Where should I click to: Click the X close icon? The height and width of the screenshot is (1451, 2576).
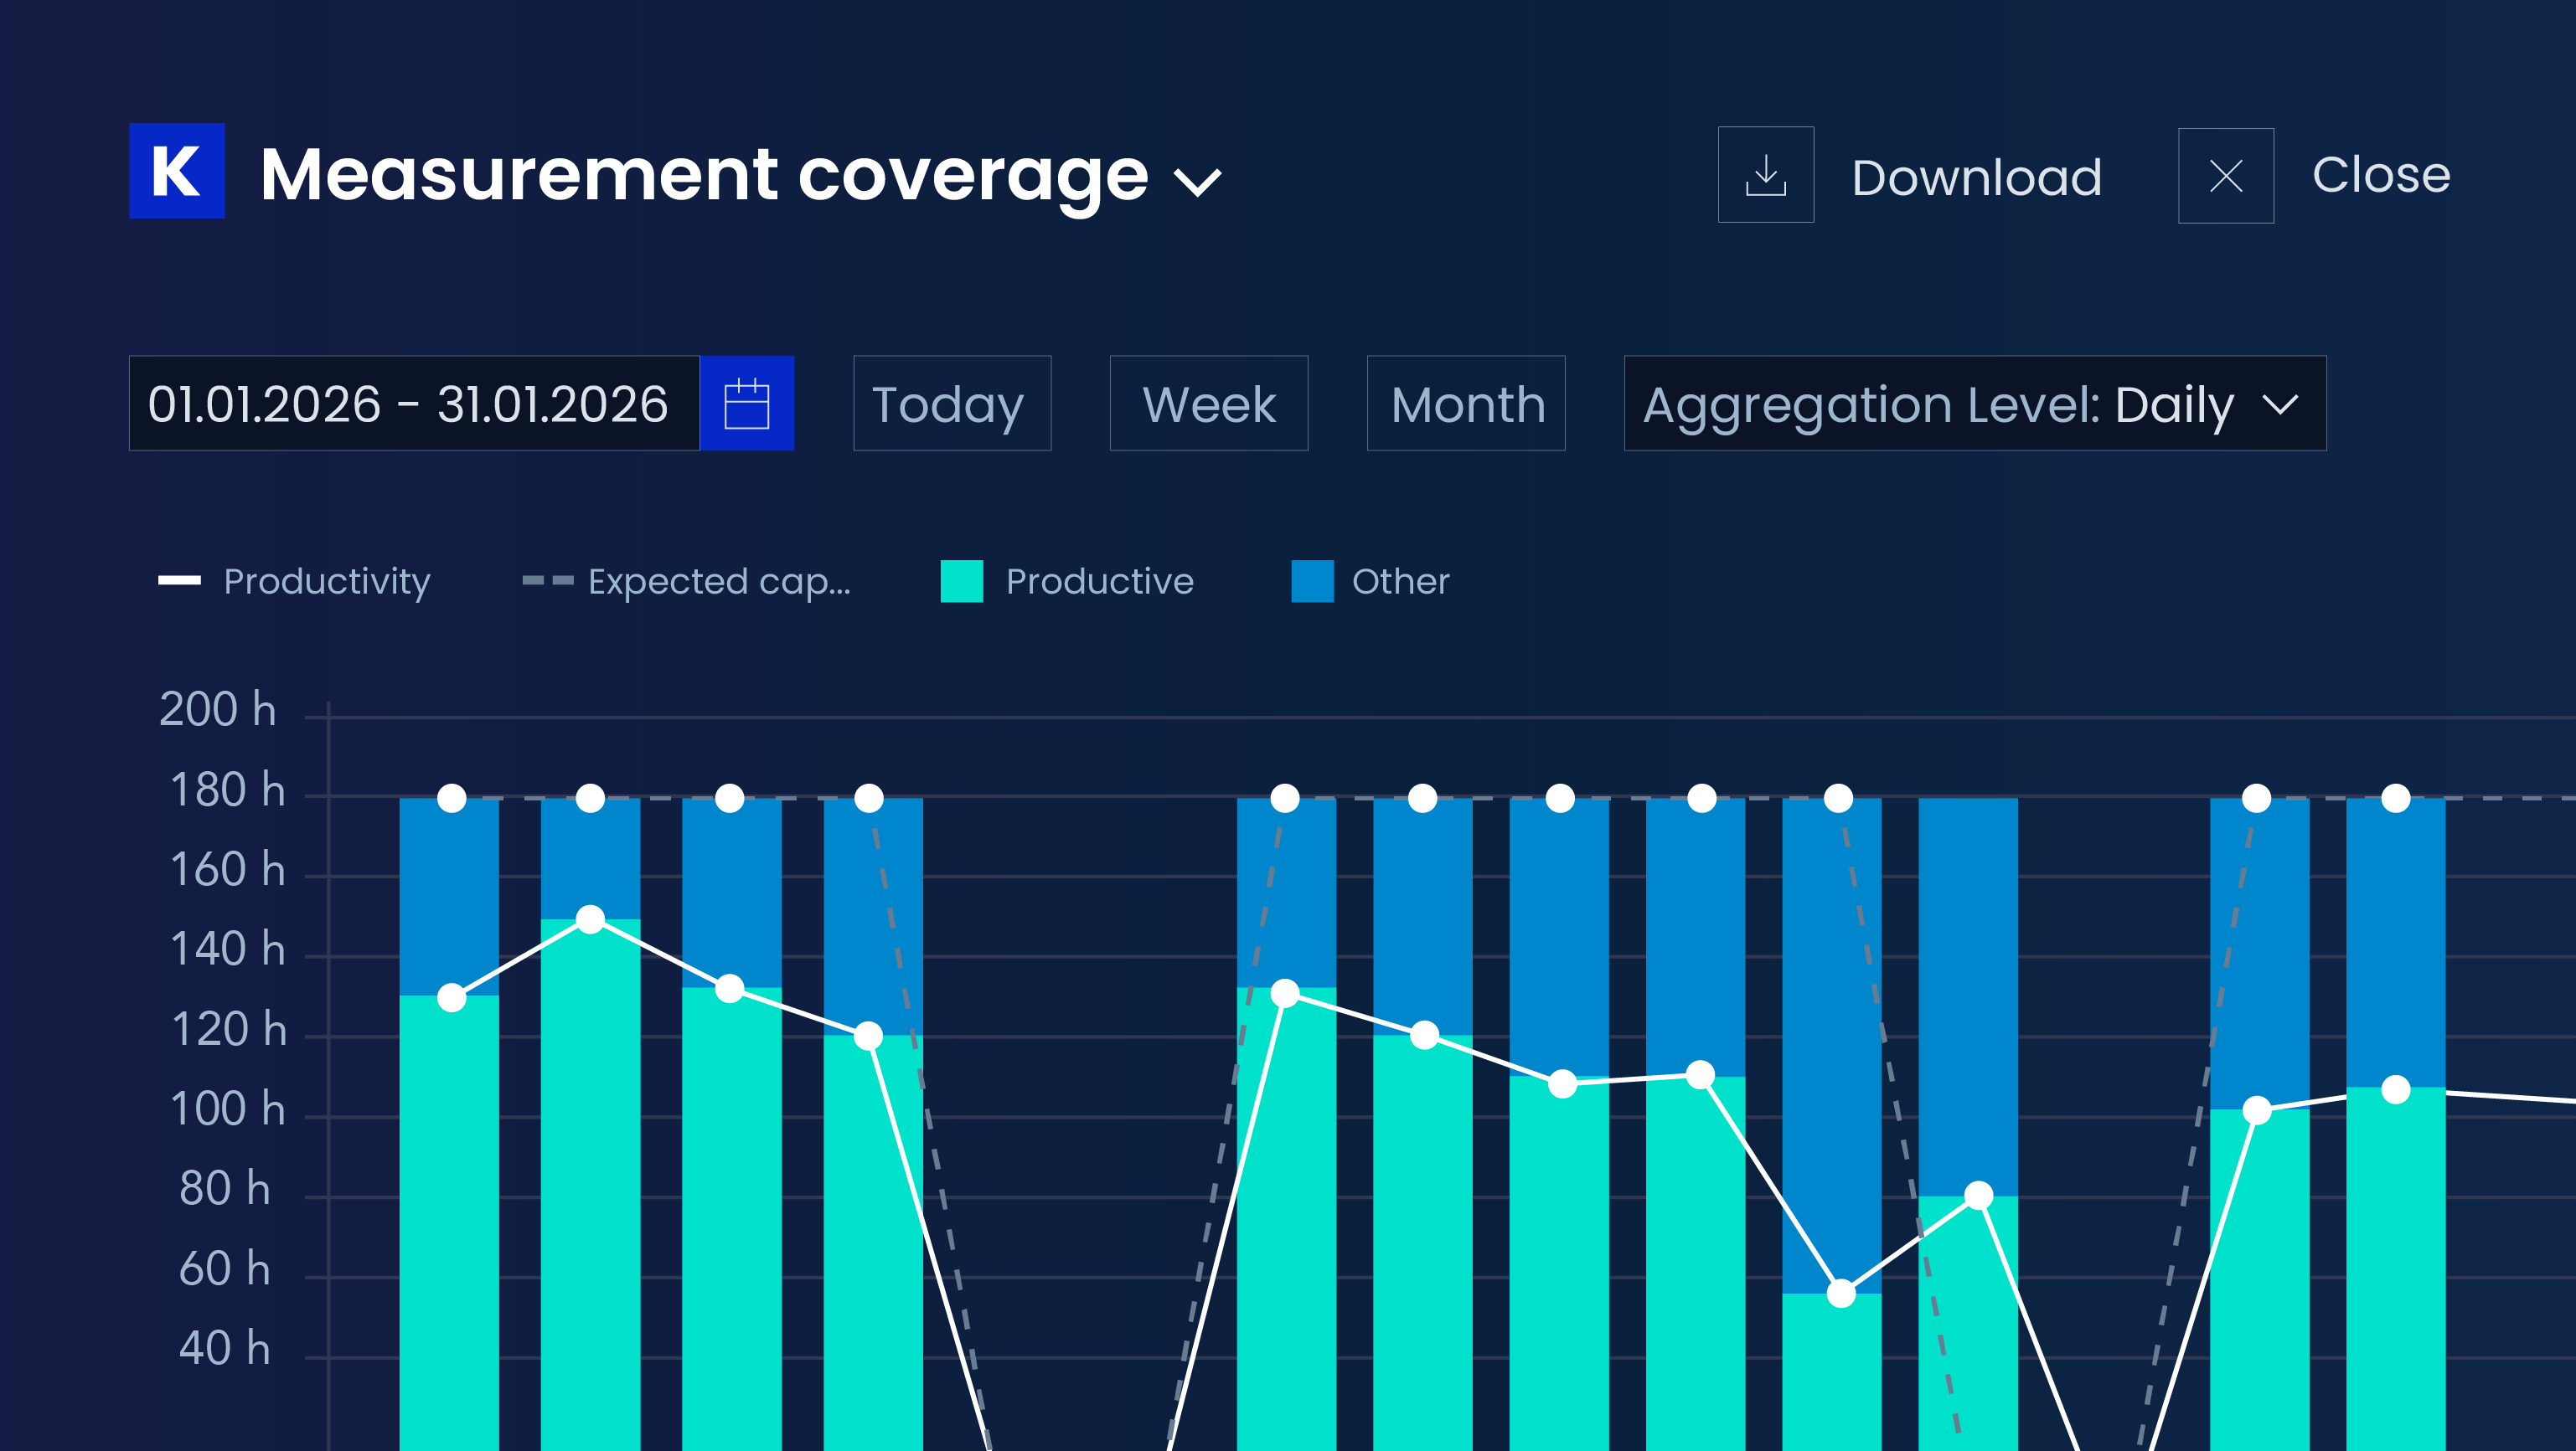point(2226,176)
